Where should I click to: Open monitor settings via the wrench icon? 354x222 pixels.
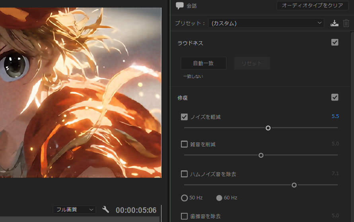pyautogui.click(x=105, y=209)
